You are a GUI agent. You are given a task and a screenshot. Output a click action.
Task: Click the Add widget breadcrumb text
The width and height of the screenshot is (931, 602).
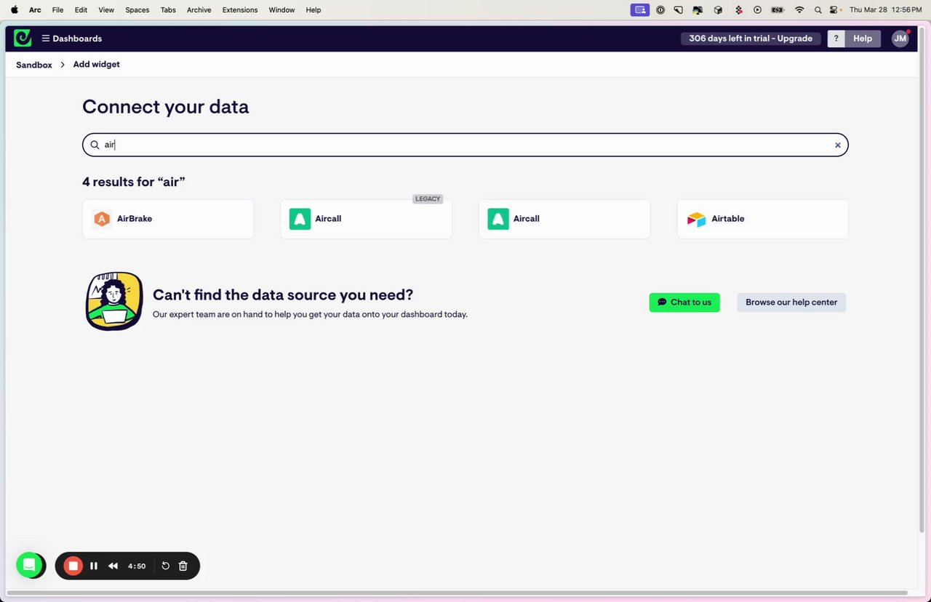tap(97, 64)
